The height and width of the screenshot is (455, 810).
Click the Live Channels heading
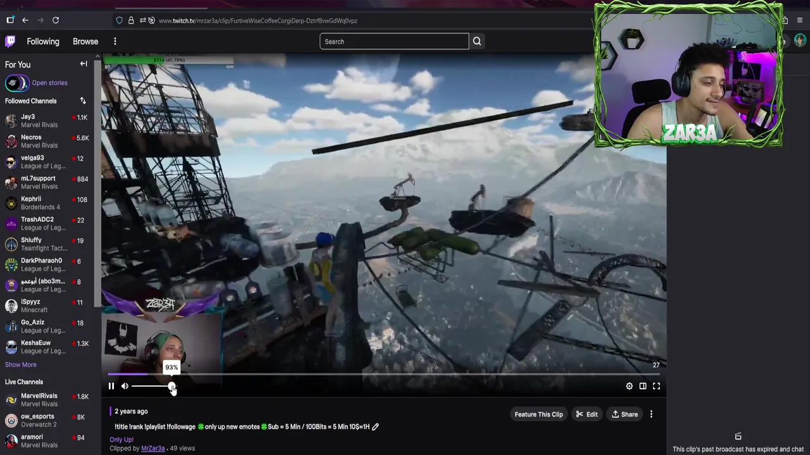coord(24,382)
